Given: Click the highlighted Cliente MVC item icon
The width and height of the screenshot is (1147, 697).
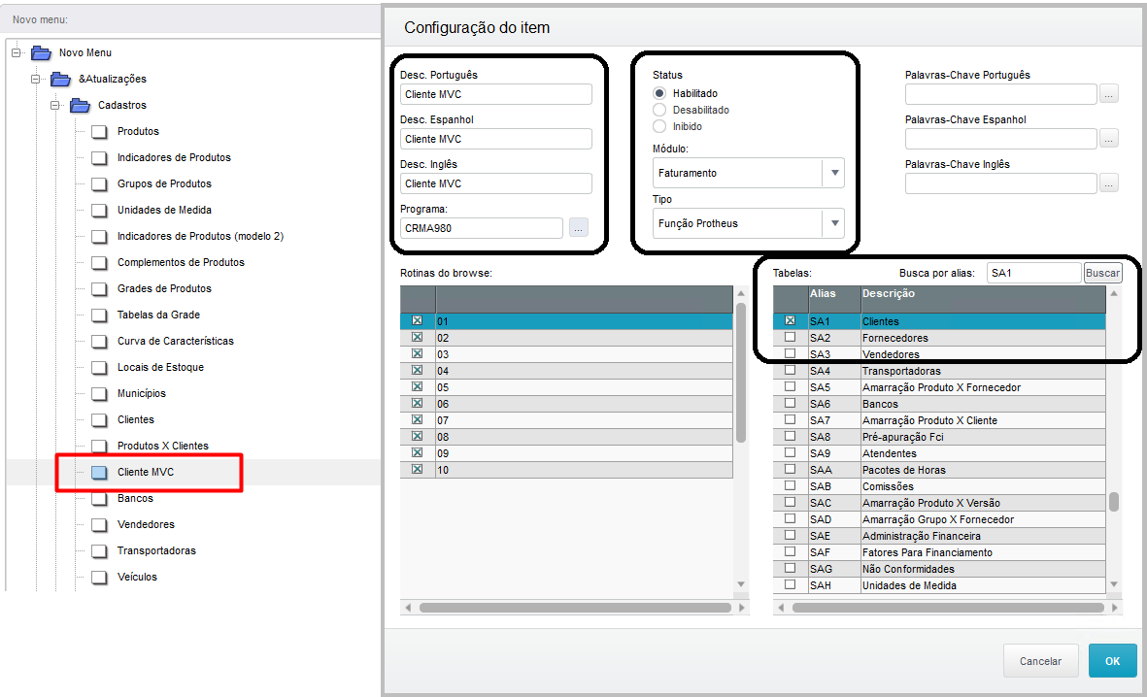Looking at the screenshot, I should click(99, 473).
